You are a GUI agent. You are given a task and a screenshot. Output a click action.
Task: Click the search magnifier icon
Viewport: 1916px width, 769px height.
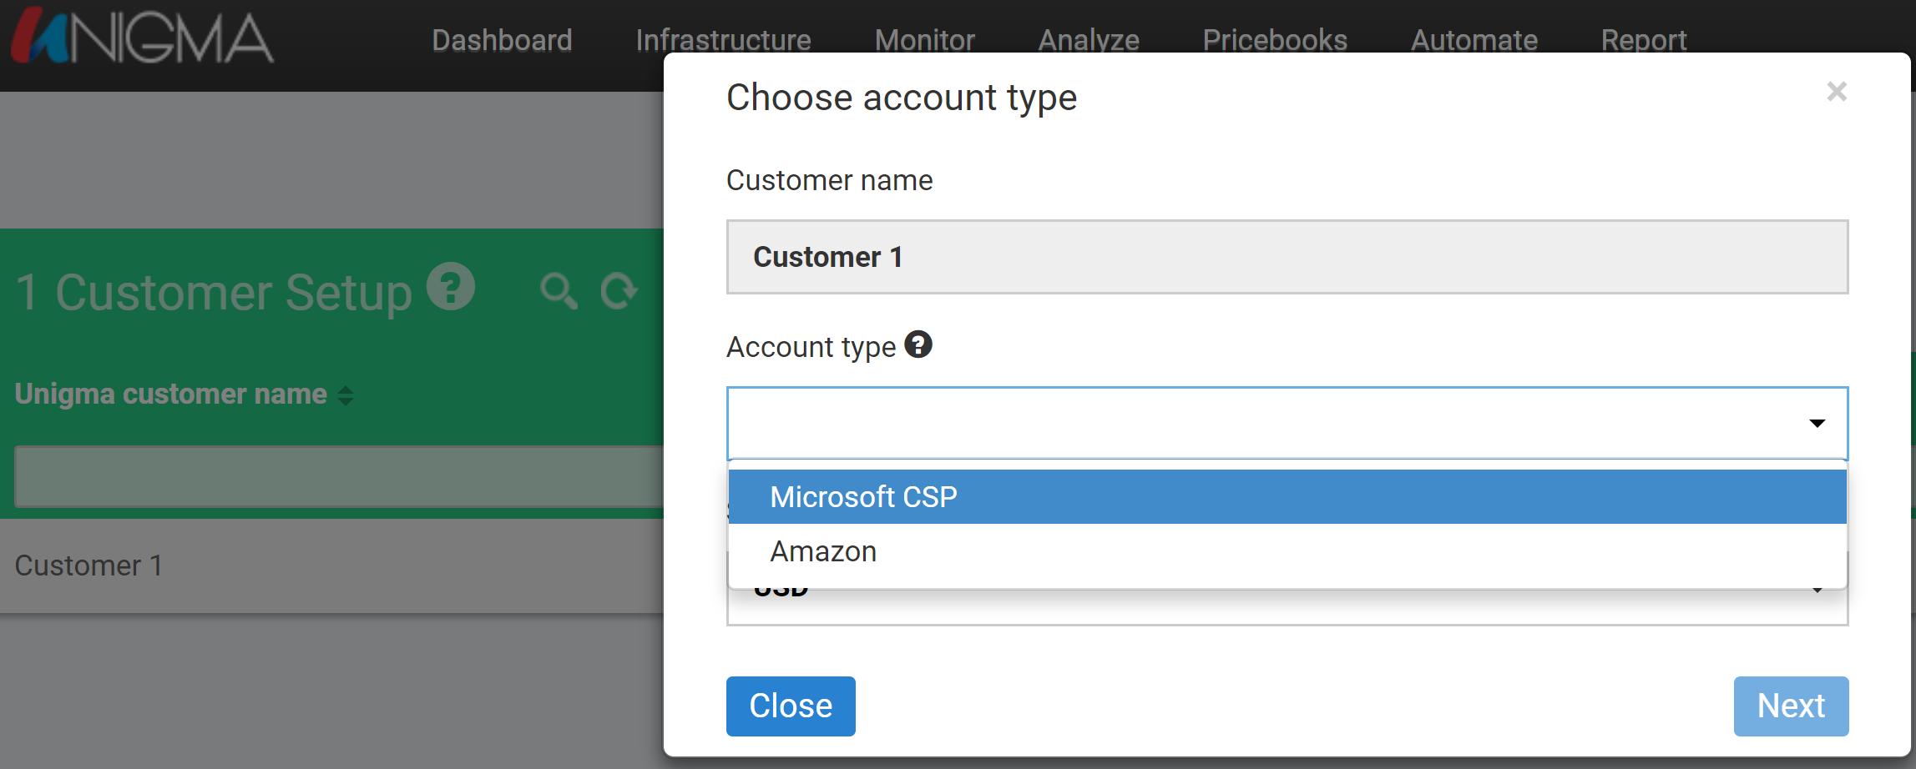(x=559, y=291)
